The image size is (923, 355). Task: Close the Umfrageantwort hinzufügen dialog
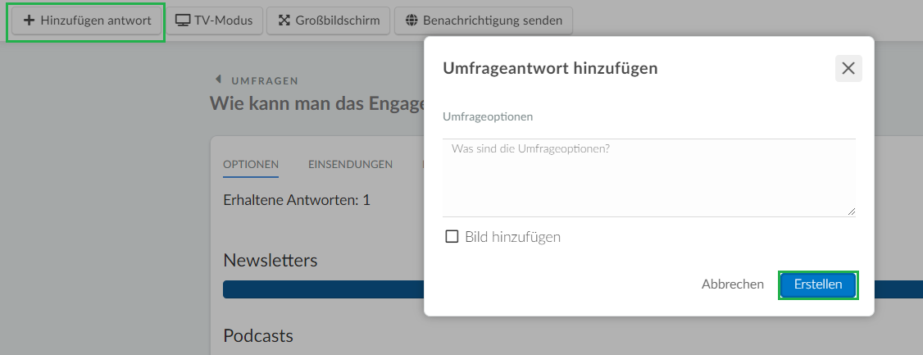click(848, 68)
